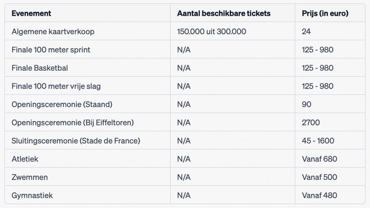Screen dimensions: 370x208
Task: Click the "2700" price cell
Action: 311,123
